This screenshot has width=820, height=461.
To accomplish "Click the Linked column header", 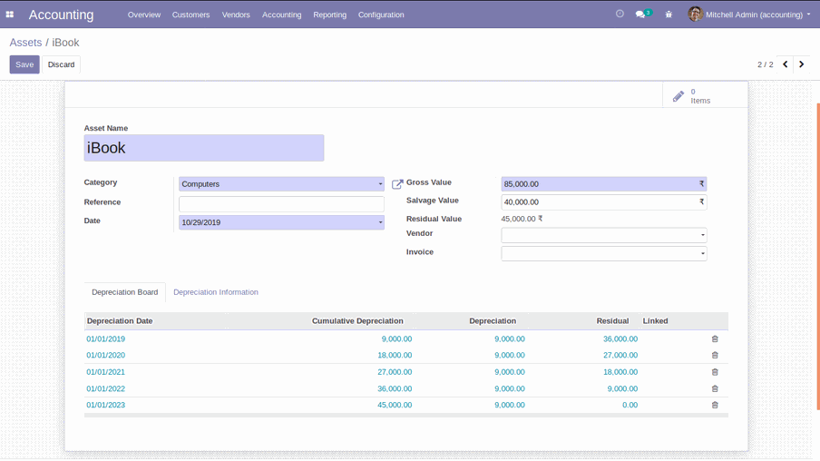I will 655,320.
